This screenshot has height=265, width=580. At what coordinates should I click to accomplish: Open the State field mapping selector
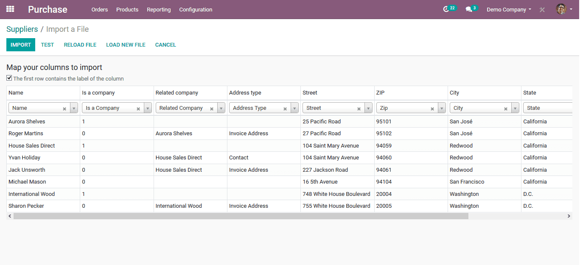[548, 108]
